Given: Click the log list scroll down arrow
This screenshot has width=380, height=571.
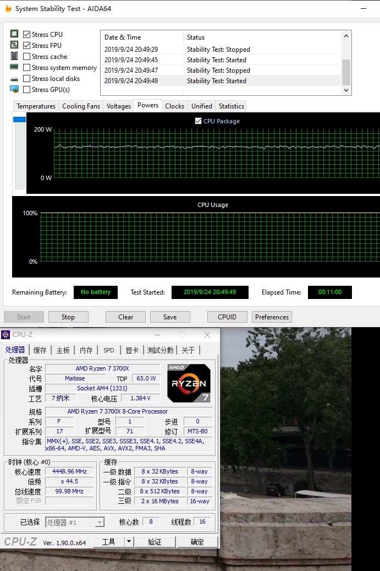Looking at the screenshot, I should point(346,90).
